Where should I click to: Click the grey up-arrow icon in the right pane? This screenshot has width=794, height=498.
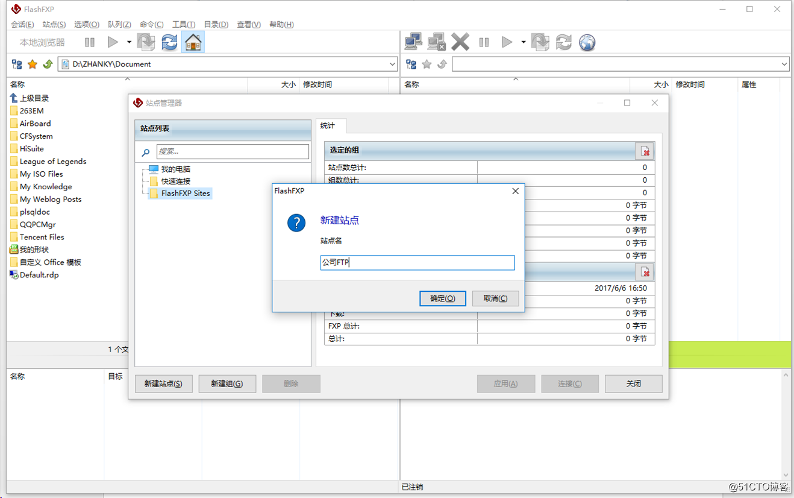point(442,64)
